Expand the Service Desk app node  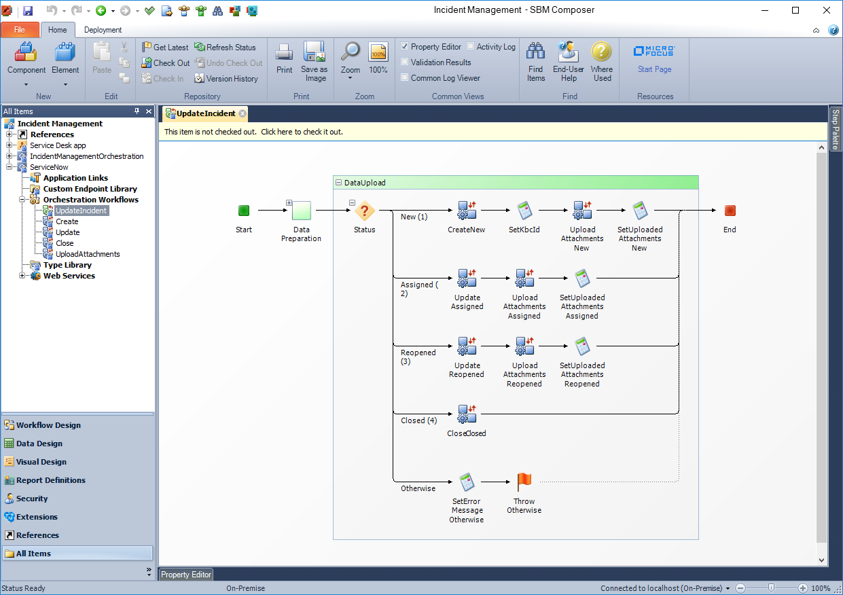click(x=10, y=145)
